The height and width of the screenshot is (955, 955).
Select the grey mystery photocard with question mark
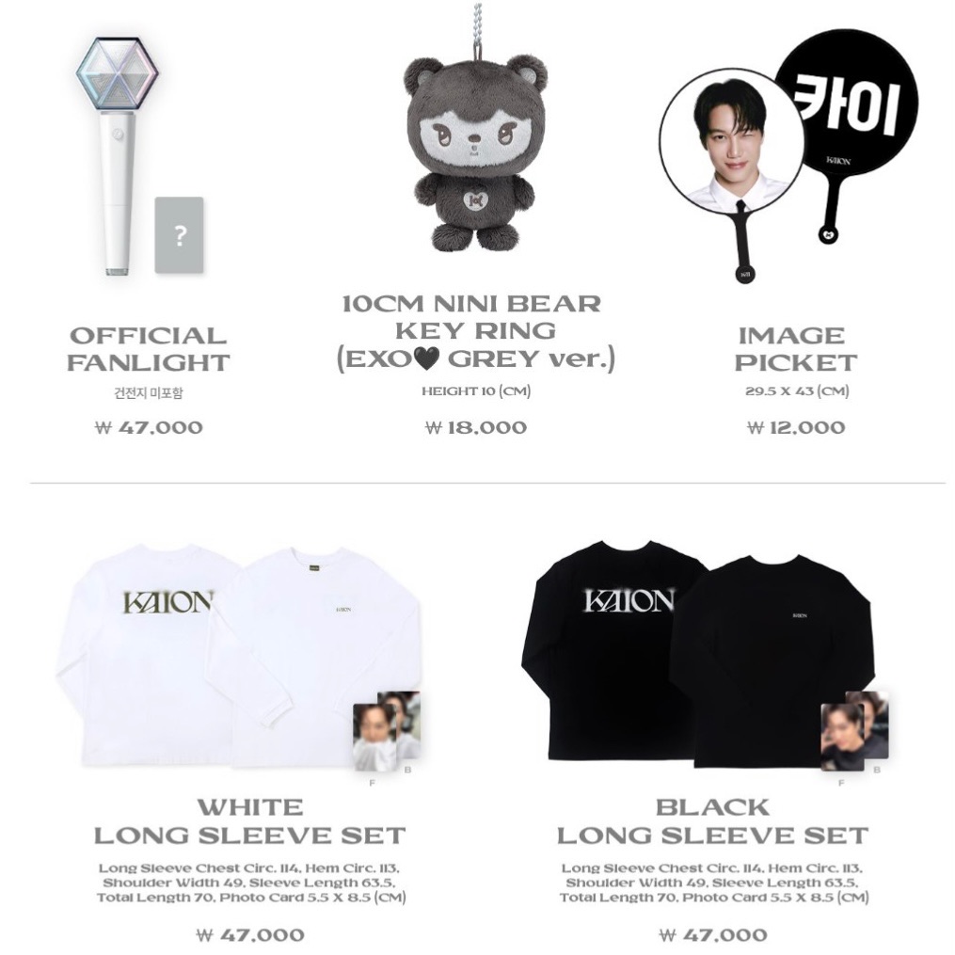tap(179, 235)
